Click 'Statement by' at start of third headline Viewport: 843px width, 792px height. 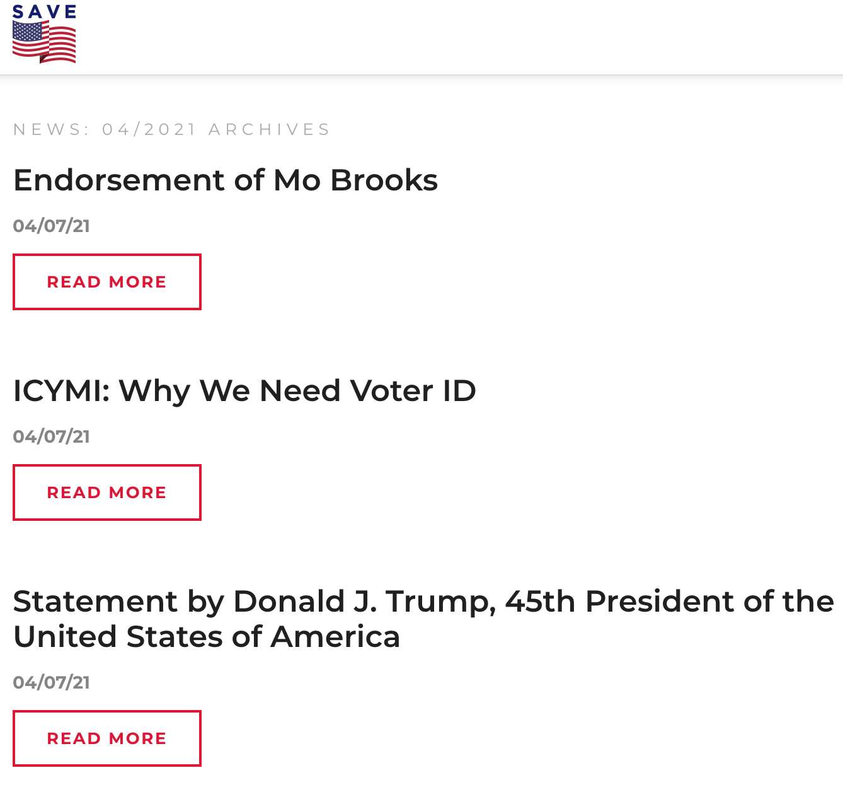[x=118, y=602]
